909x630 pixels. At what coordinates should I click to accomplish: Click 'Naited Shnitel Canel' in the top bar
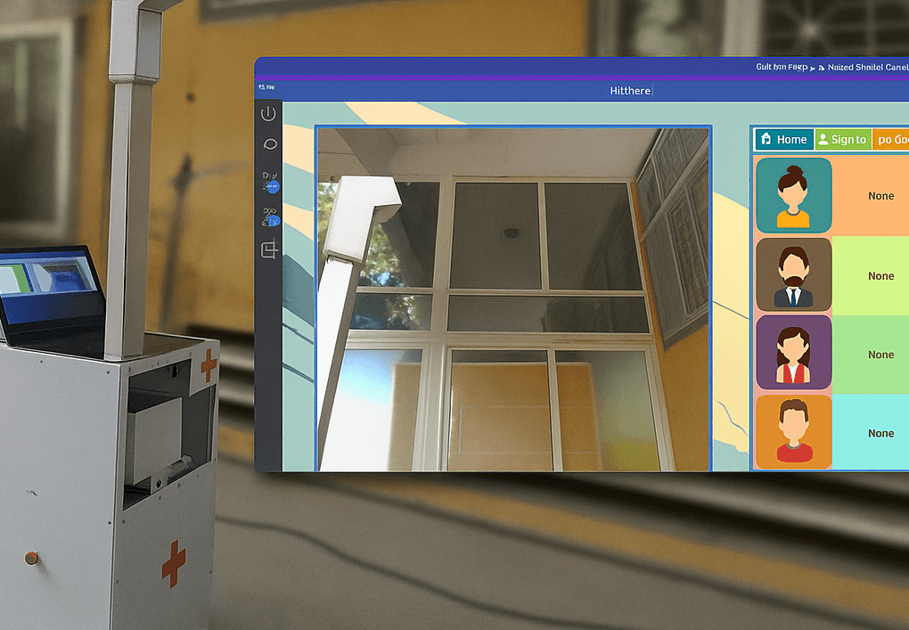pyautogui.click(x=868, y=67)
